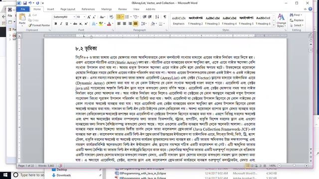Screen dimensions: 319x179
Task: Click the text highlight color button
Action: pos(101,24)
